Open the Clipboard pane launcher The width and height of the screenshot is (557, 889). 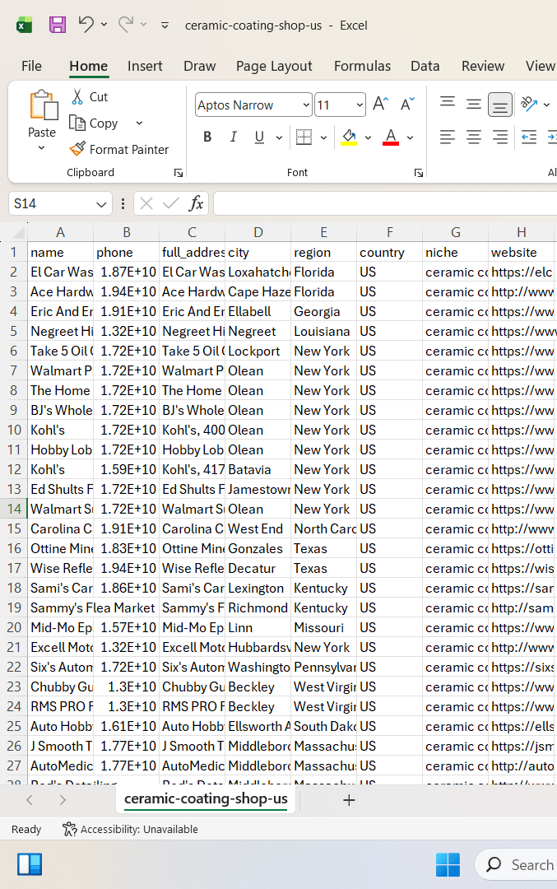click(x=179, y=173)
